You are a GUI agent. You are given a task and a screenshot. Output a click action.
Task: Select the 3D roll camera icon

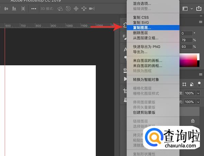tap(68, 9)
